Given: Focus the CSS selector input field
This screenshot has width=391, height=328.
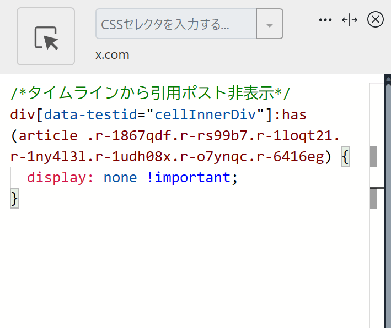Looking at the screenshot, I should (176, 24).
